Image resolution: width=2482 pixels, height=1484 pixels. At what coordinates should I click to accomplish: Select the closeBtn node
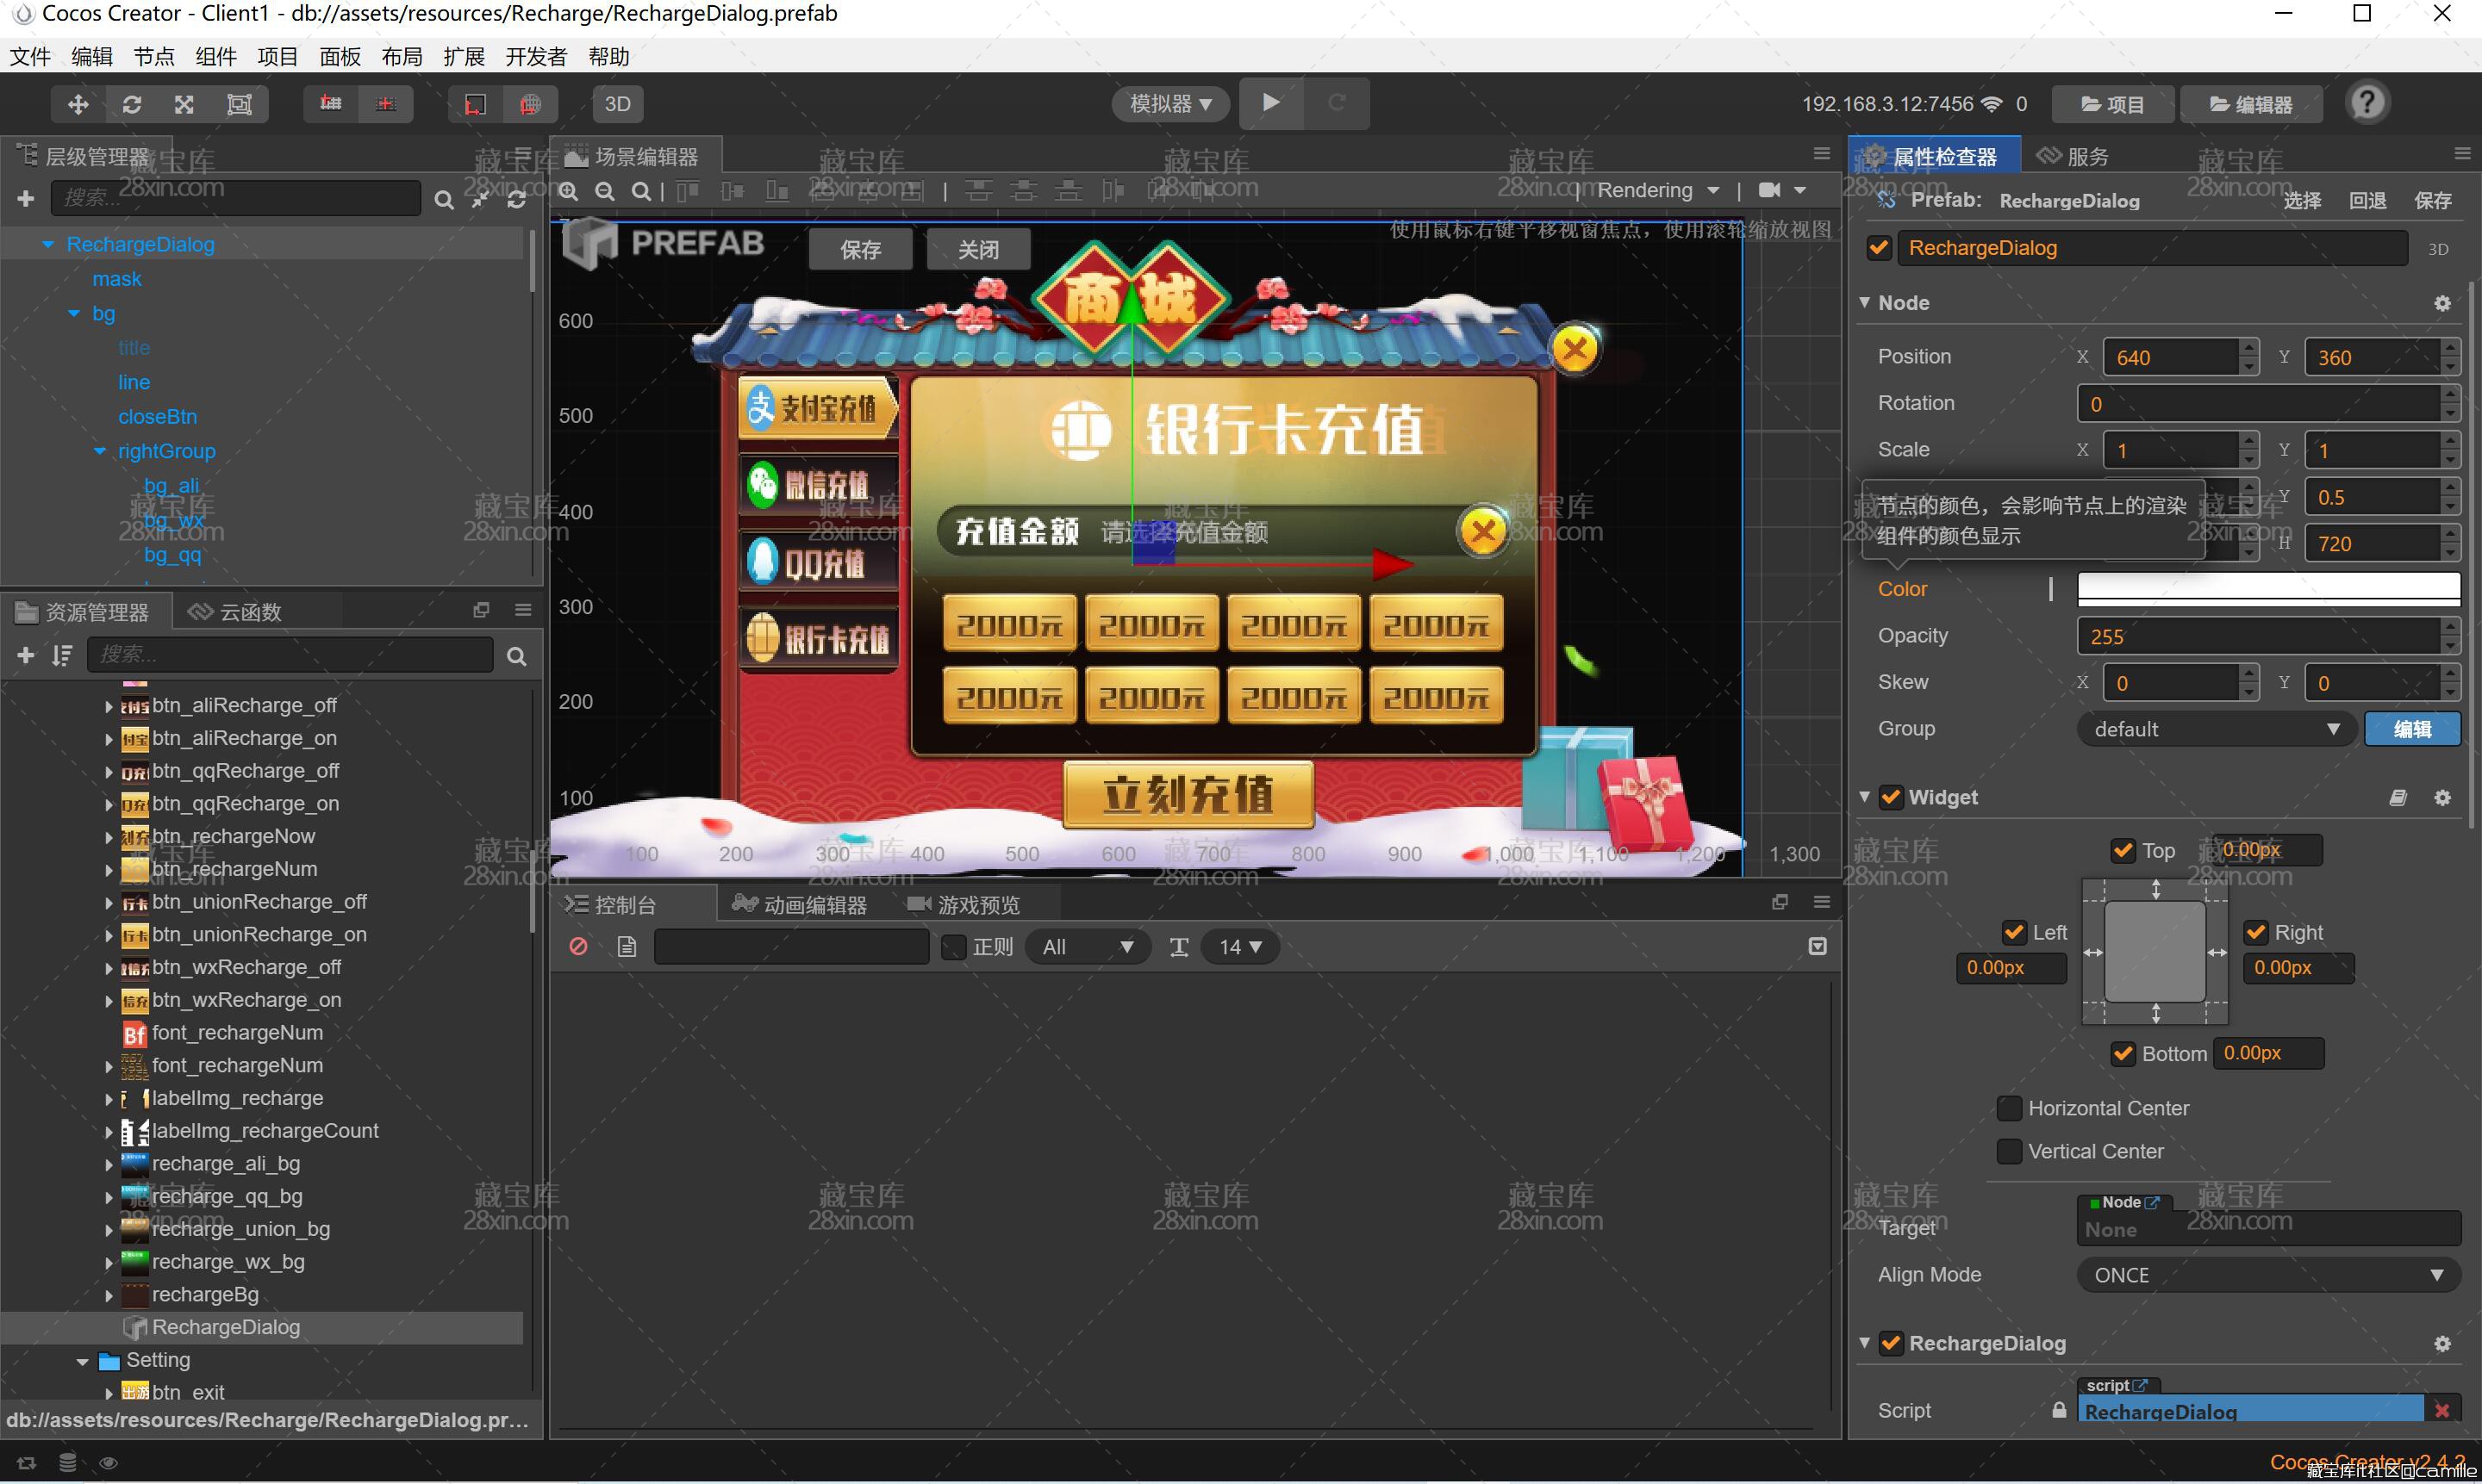click(x=157, y=417)
